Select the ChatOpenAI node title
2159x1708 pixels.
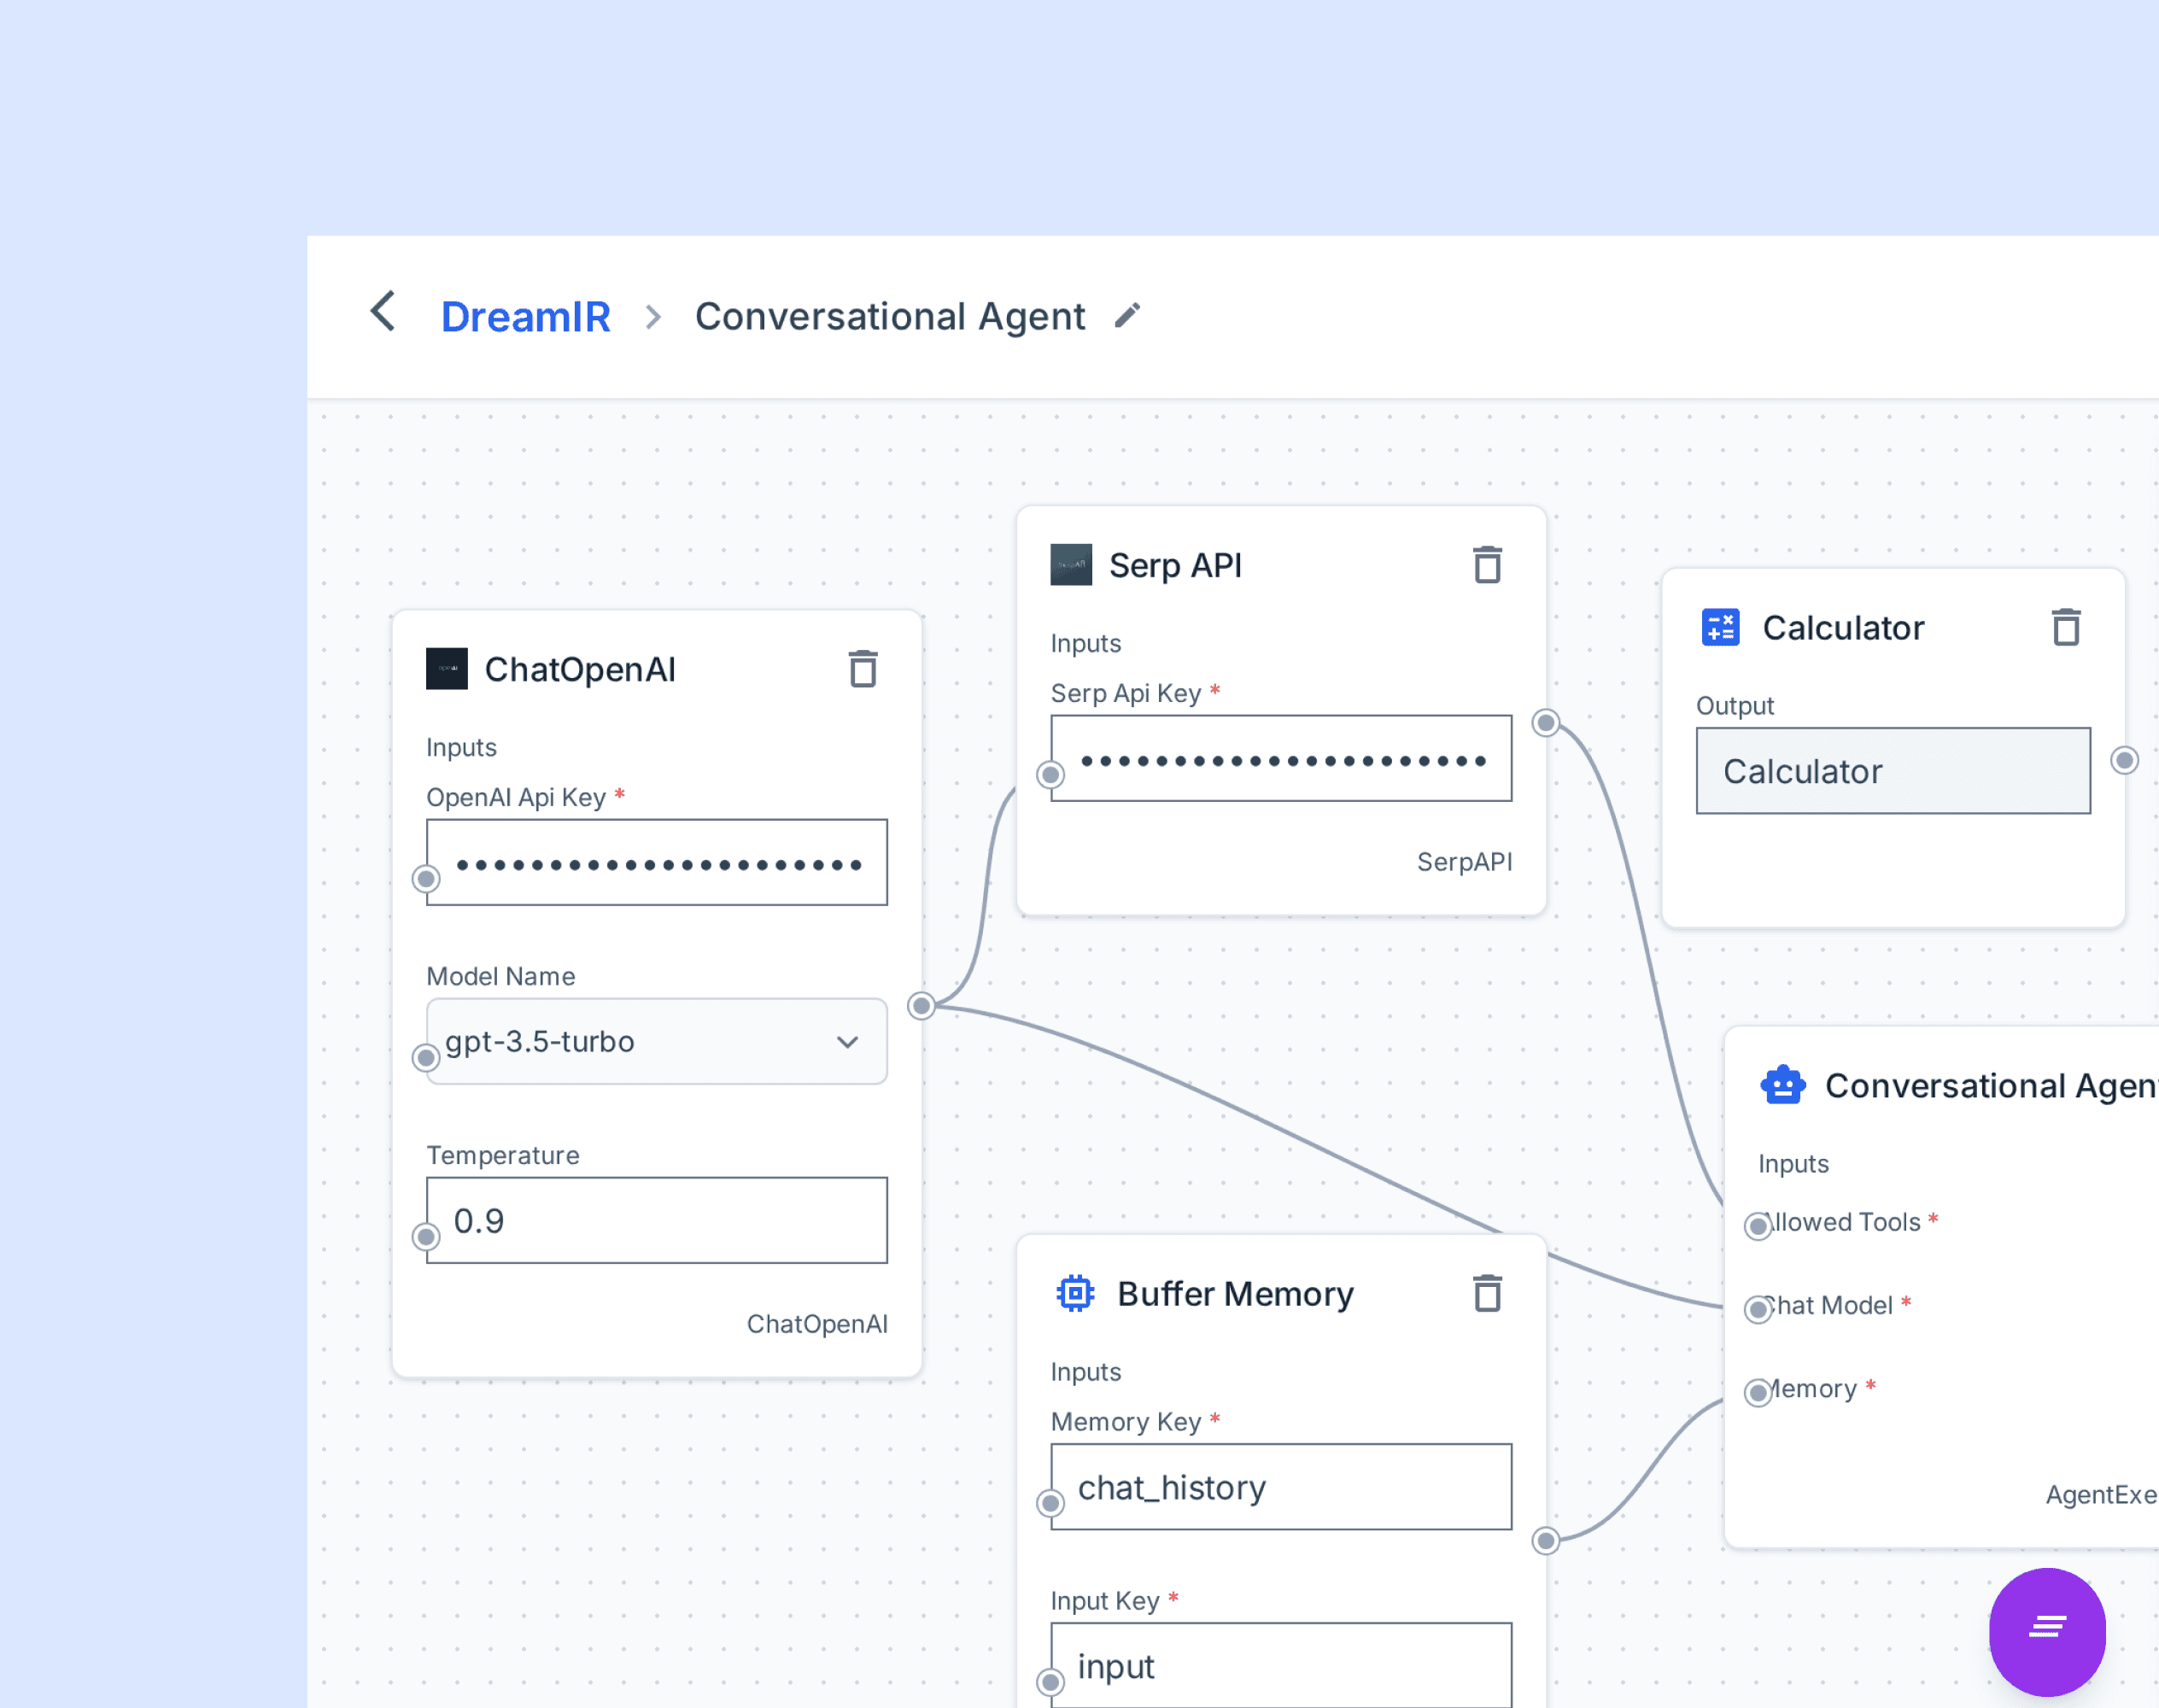point(580,669)
